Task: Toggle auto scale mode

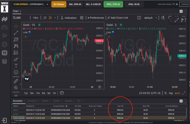Action: 177,93
